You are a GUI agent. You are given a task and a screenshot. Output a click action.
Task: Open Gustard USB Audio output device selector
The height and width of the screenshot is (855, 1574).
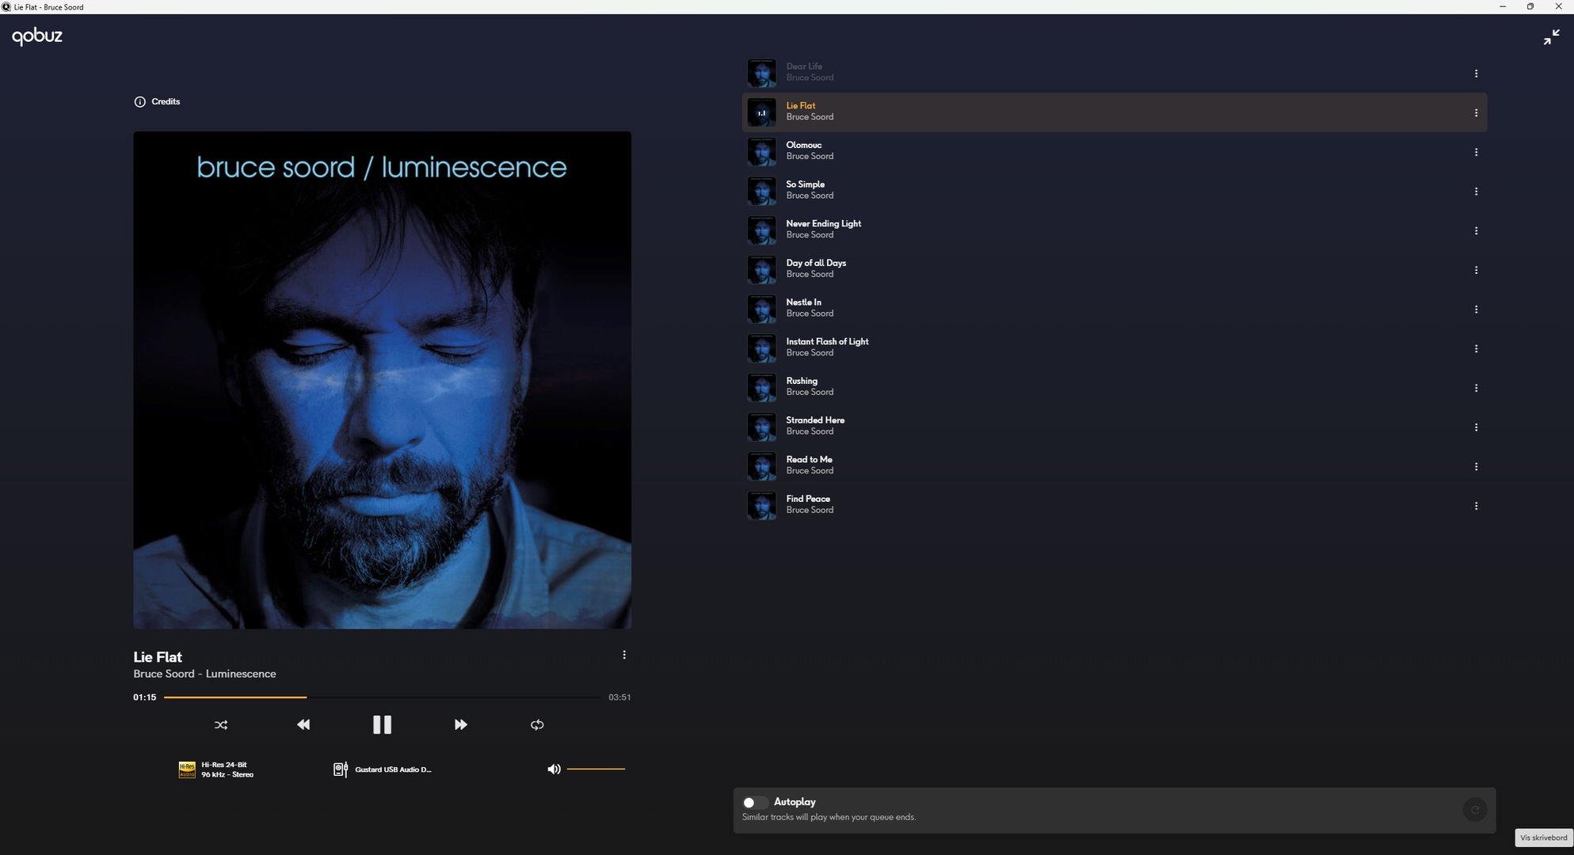383,769
